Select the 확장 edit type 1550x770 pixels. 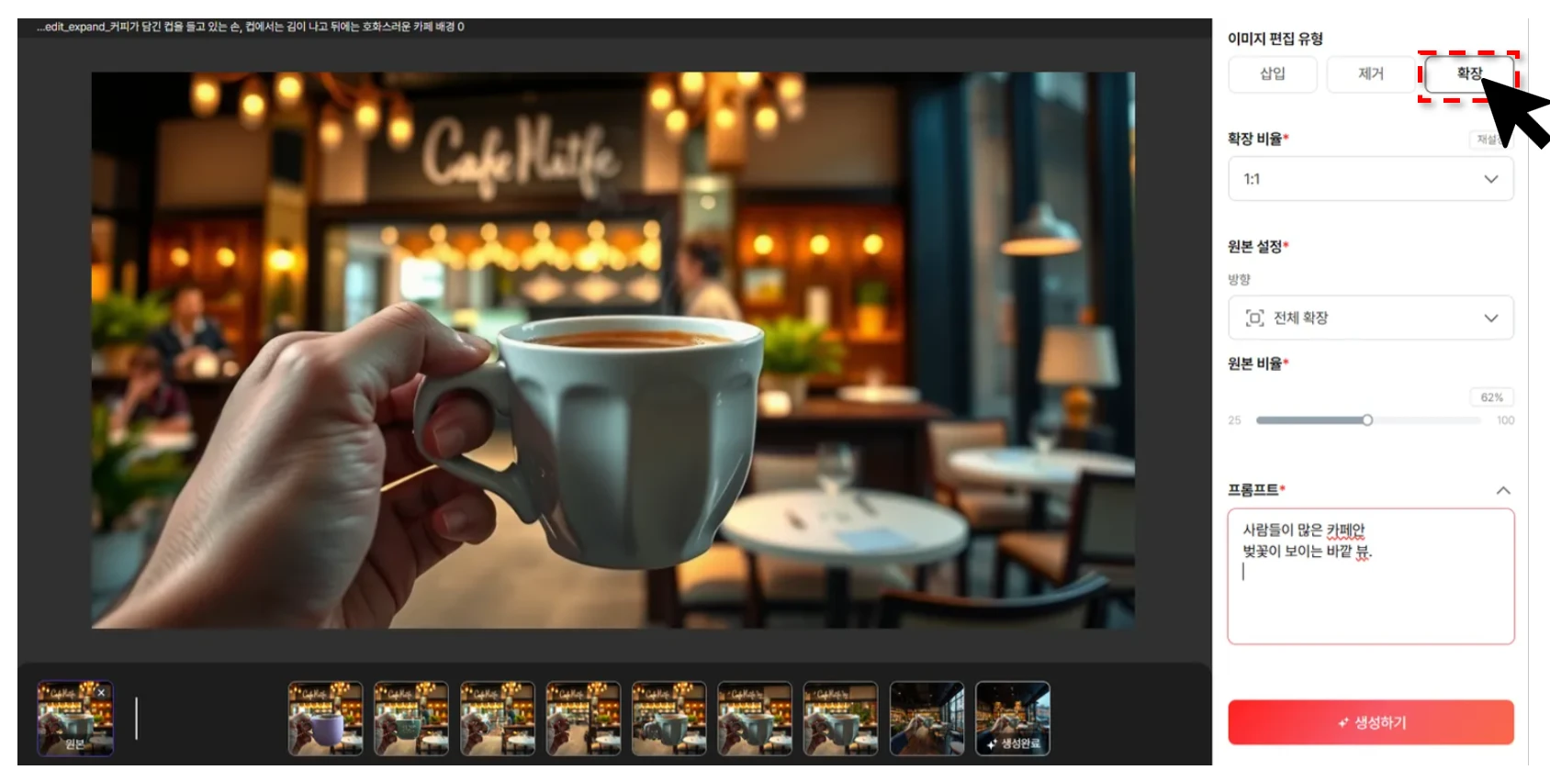point(1467,74)
